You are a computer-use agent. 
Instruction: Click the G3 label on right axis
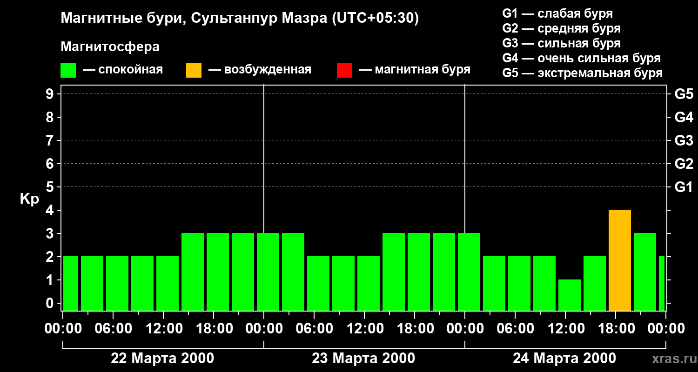tap(684, 141)
